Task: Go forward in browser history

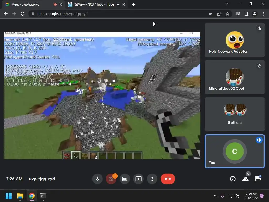Action: 14,14
